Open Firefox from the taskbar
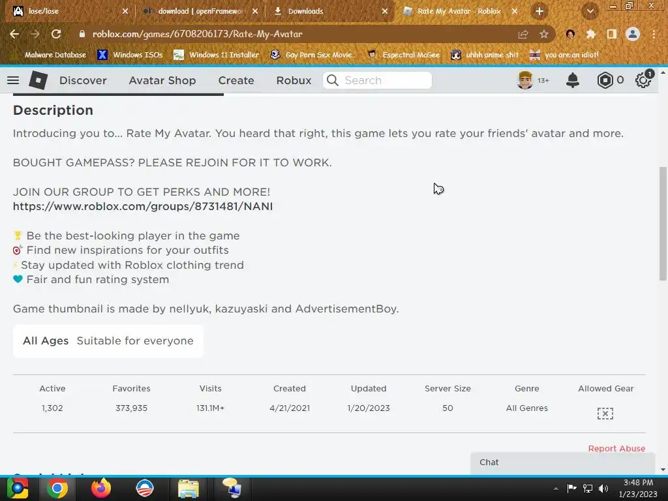The height and width of the screenshot is (501, 668). click(x=101, y=488)
